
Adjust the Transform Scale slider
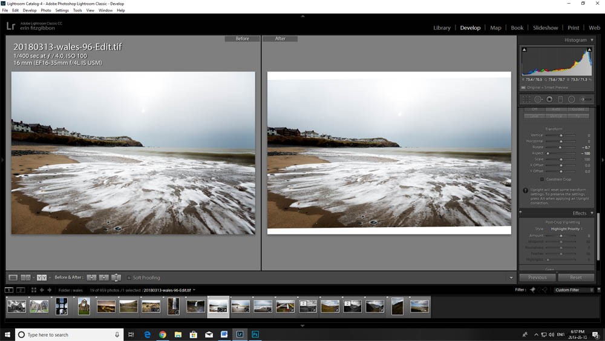point(561,159)
